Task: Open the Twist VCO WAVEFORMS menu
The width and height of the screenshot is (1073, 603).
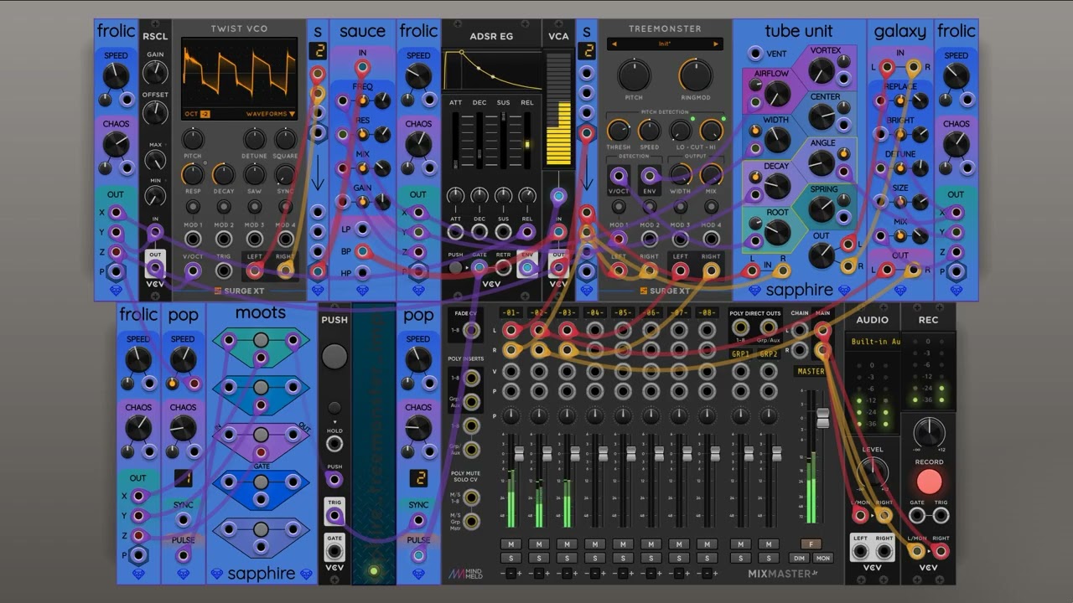Action: 270,114
